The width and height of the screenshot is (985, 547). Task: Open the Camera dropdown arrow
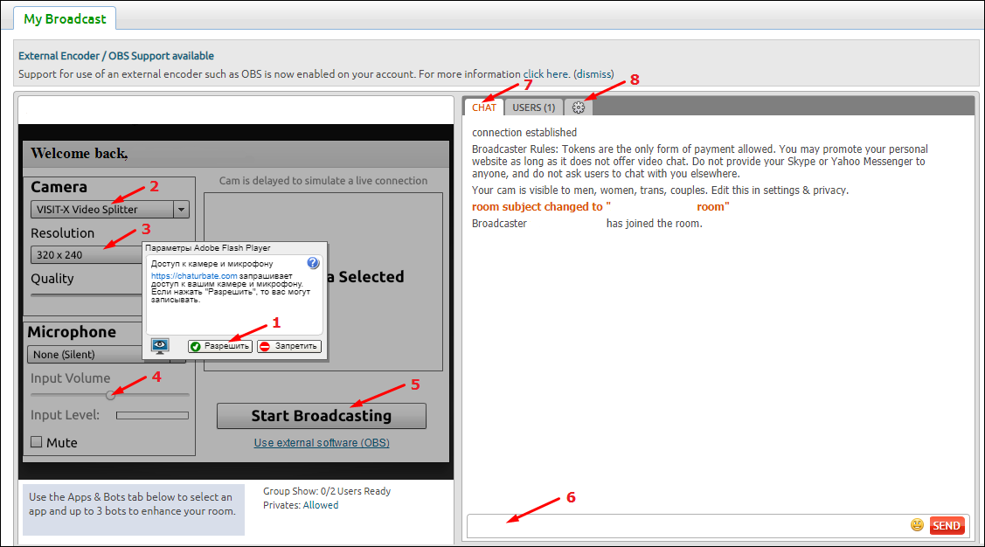point(181,210)
